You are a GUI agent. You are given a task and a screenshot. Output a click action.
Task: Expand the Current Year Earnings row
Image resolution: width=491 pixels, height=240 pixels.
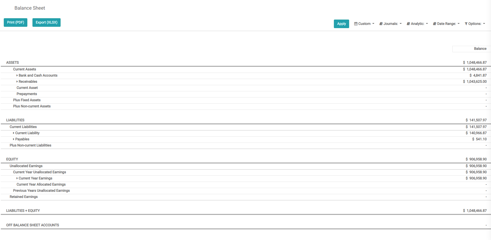[17, 178]
